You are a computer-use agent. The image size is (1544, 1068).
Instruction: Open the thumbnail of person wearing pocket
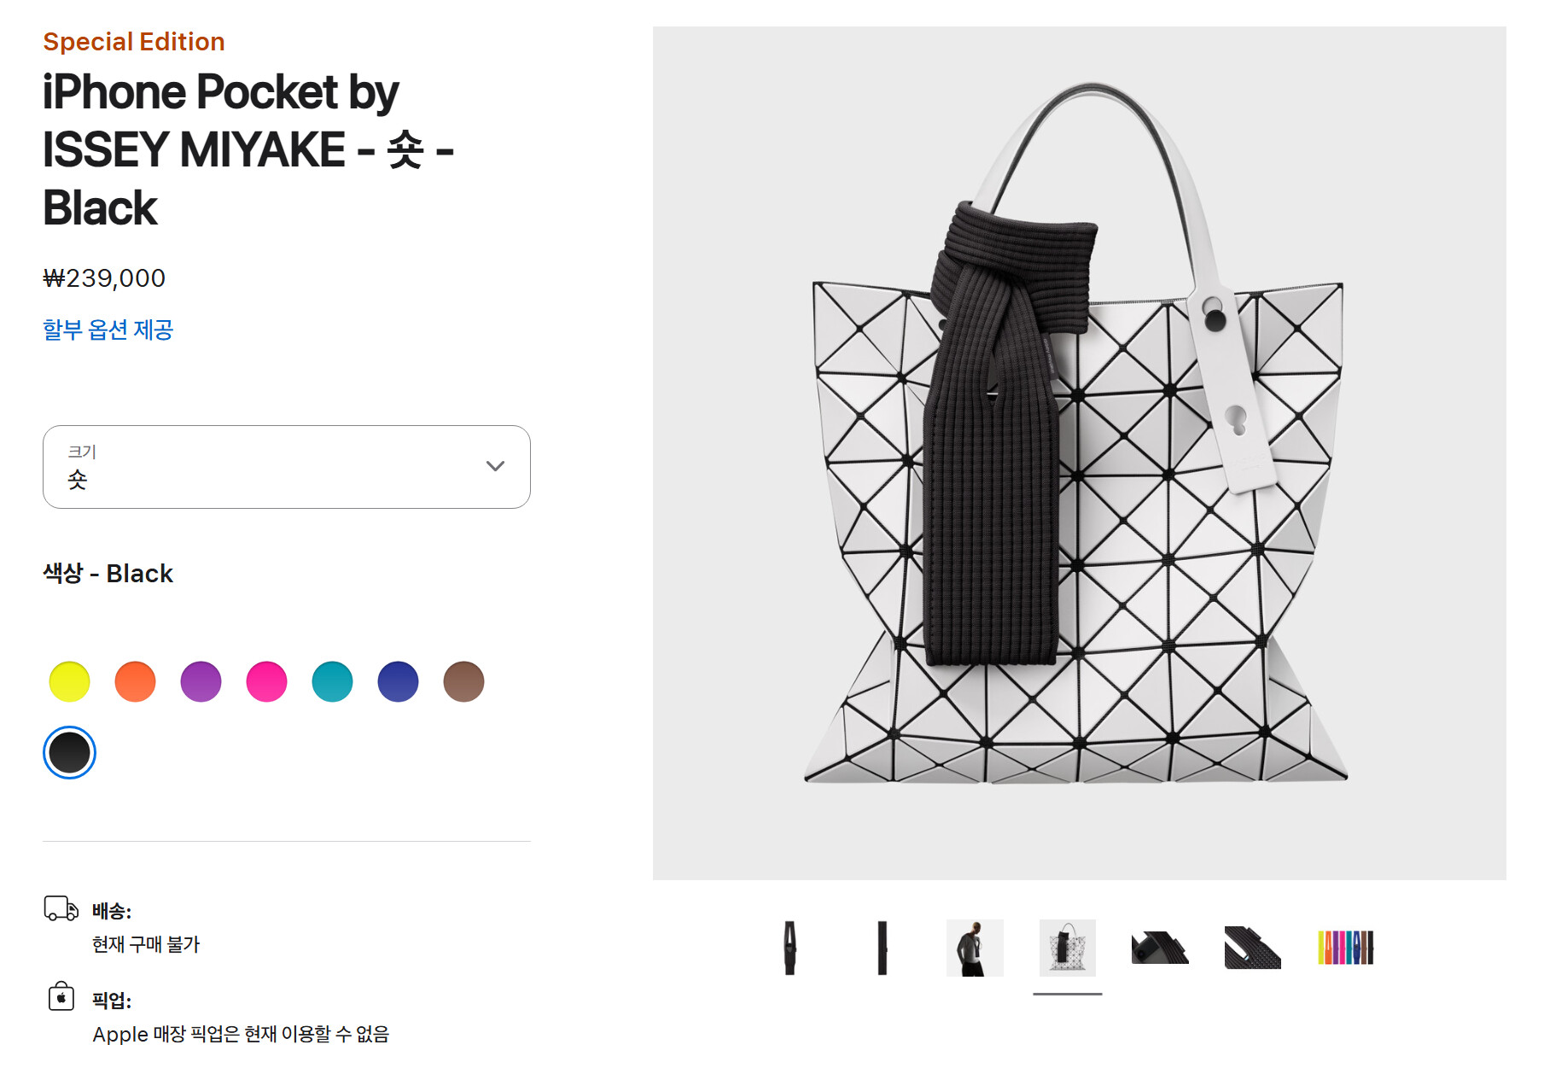pos(975,948)
